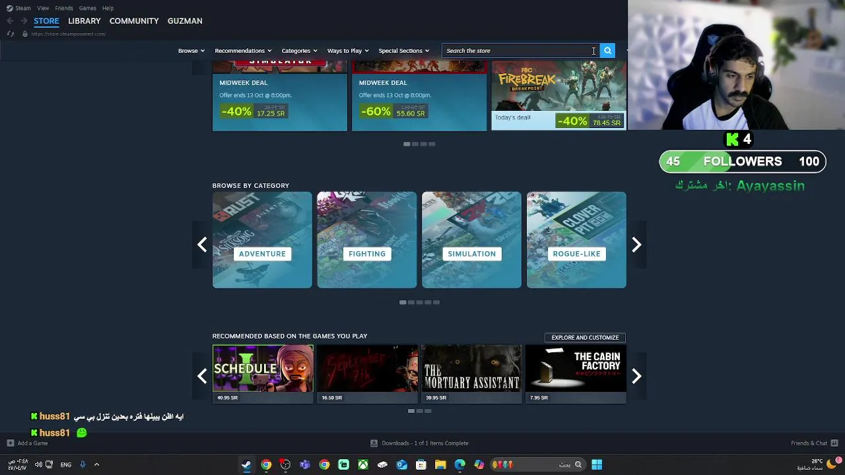Switch to the LIBRARY tab
This screenshot has width=845, height=475.
tap(84, 21)
